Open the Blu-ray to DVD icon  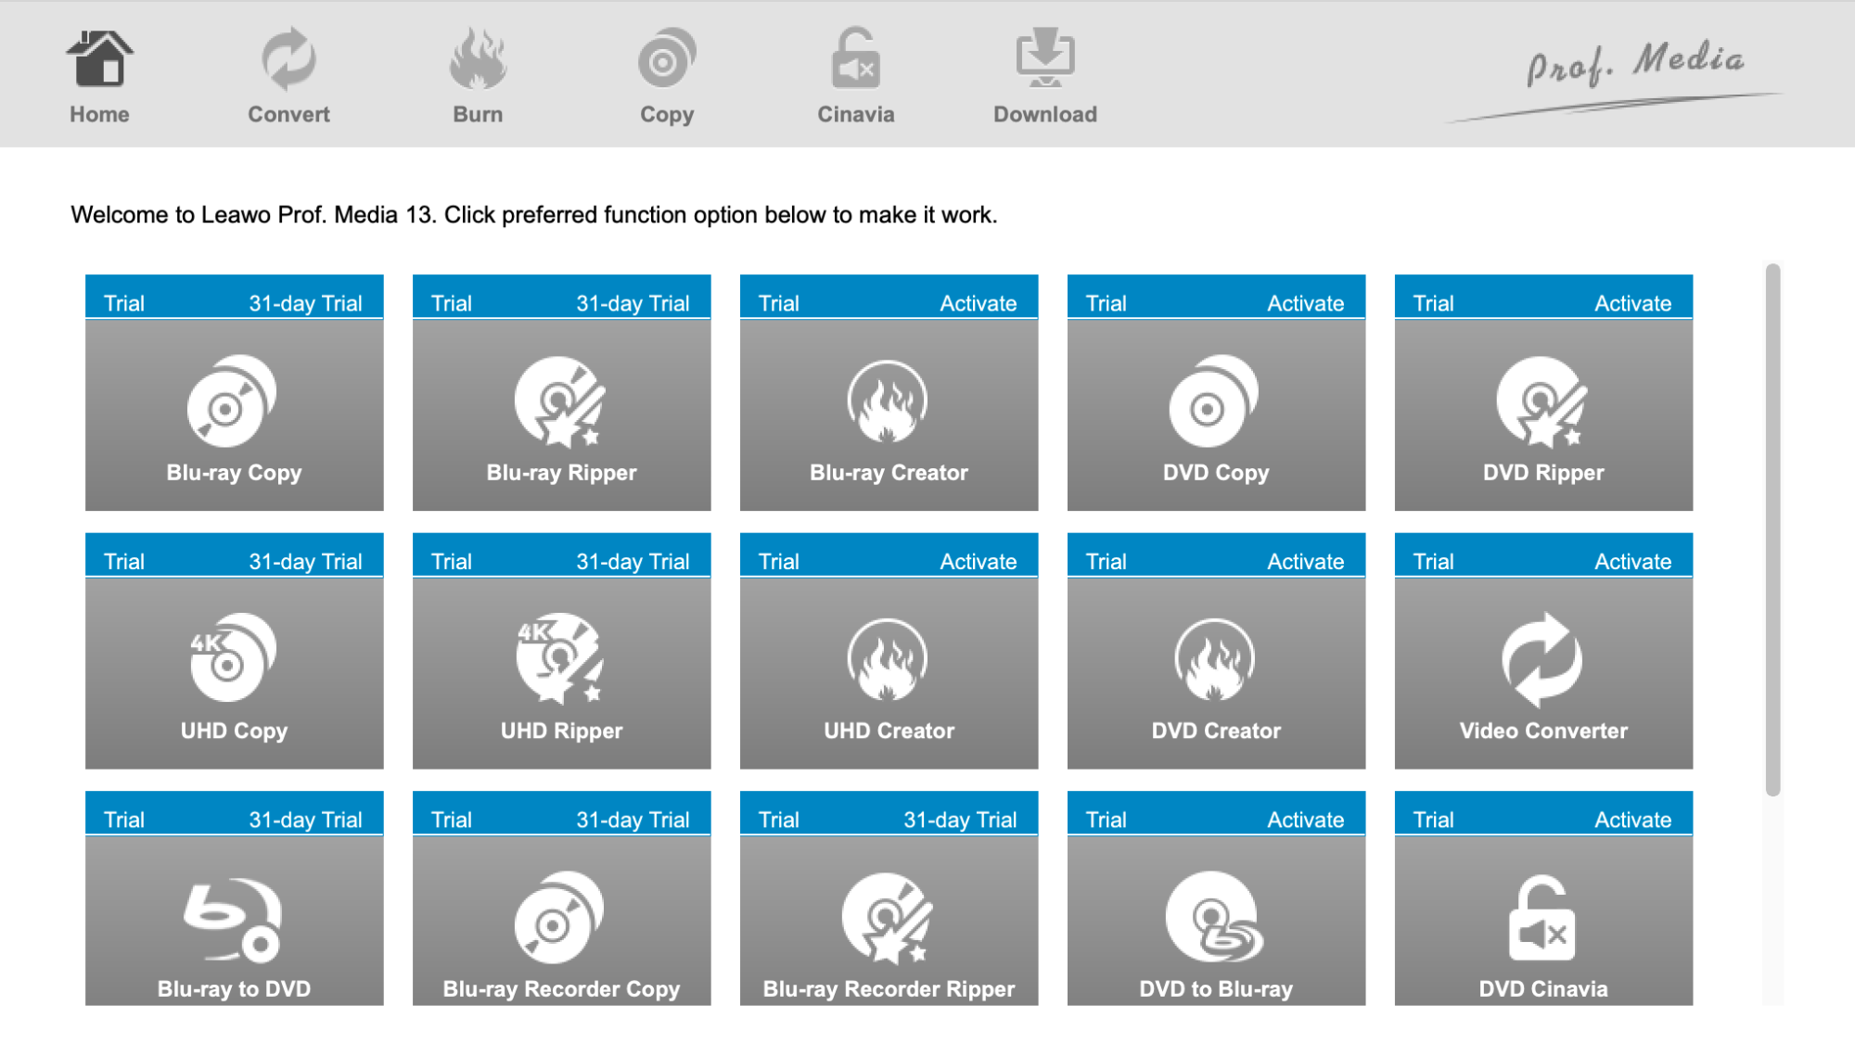pos(232,918)
